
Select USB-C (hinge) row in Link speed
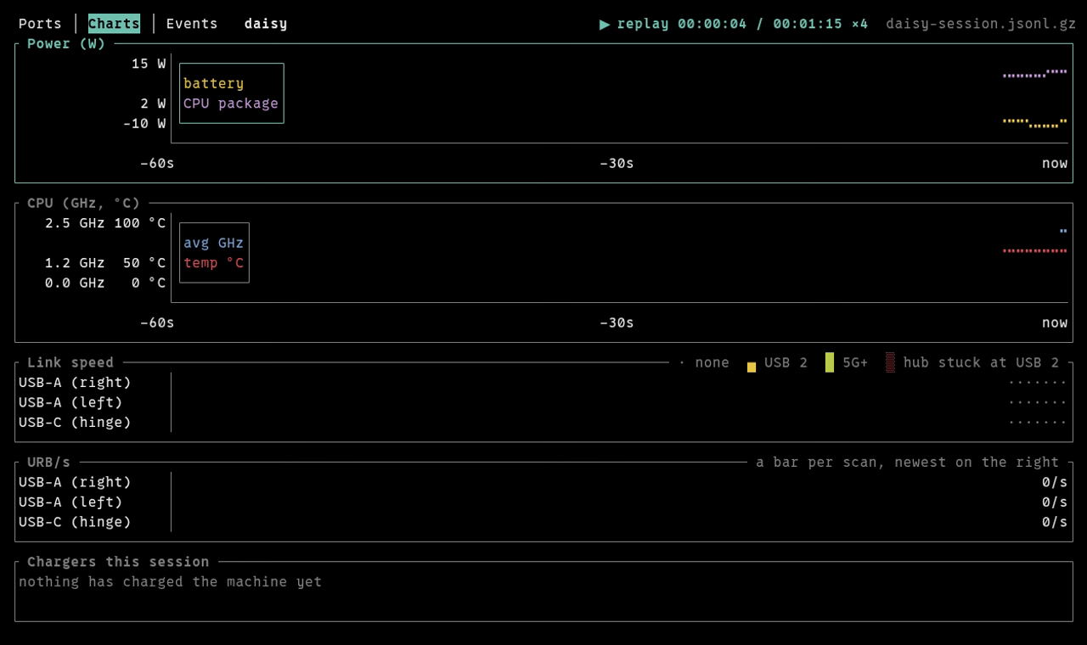point(543,423)
